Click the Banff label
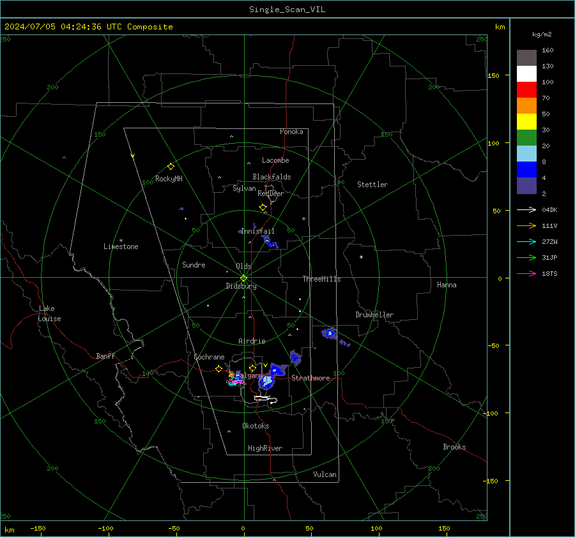575x537 pixels. point(105,356)
